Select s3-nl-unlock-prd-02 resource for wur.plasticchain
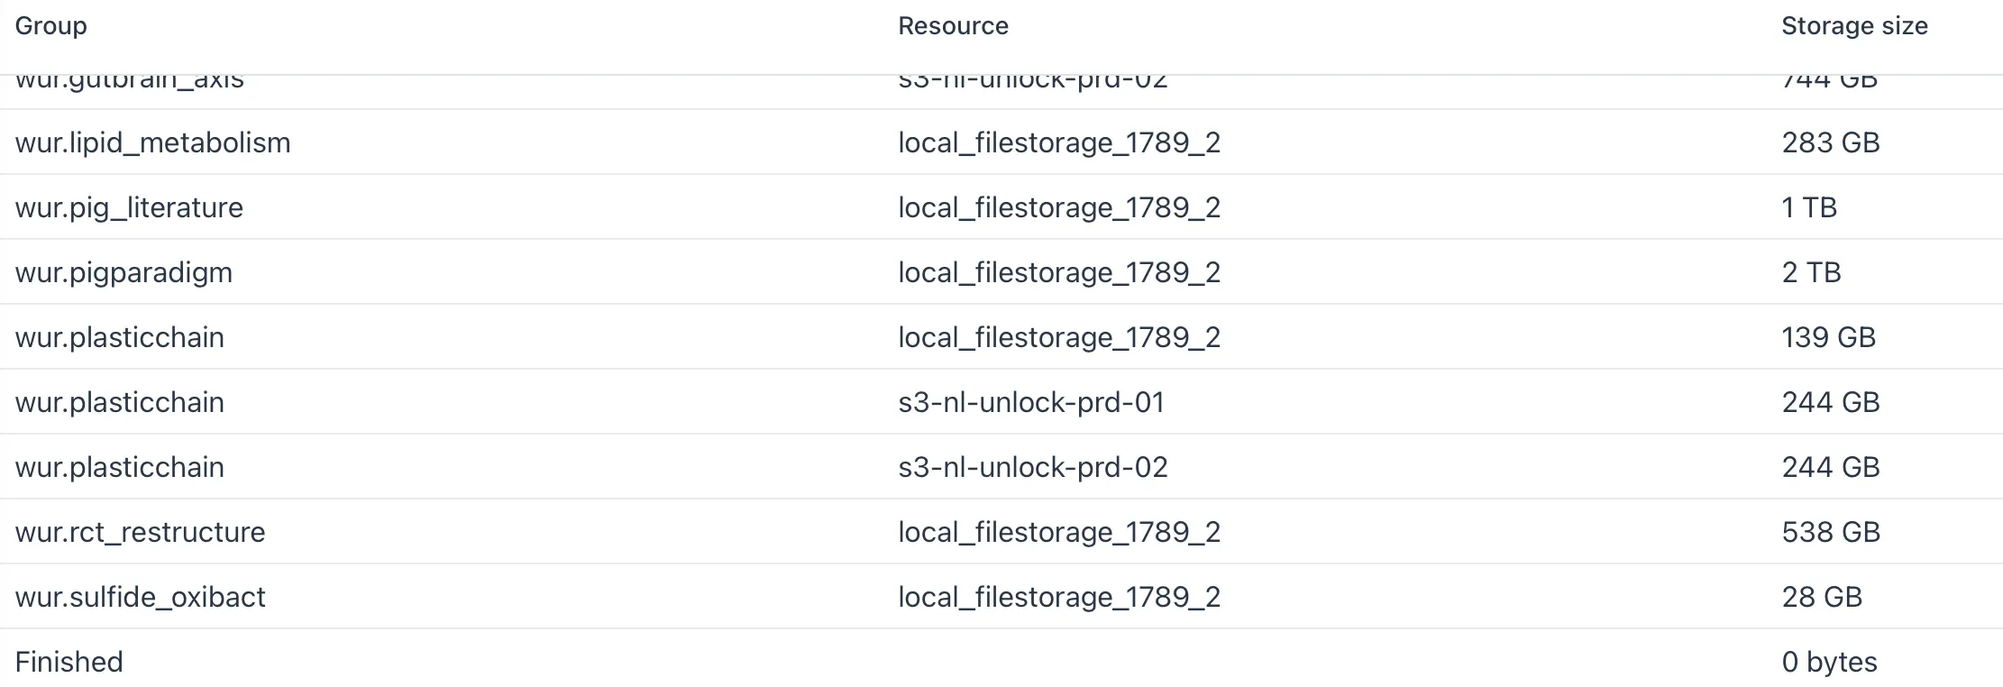2003x687 pixels. click(x=1032, y=467)
